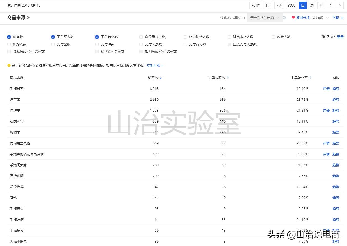Click the heart icon beside 取消关注
The height and width of the screenshot is (246, 347).
point(293,17)
